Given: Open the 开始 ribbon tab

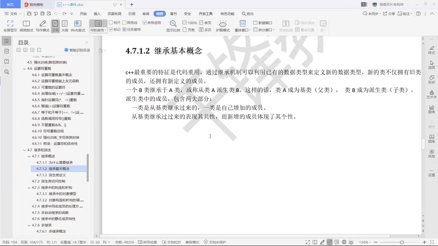Looking at the screenshot, I should click(83, 14).
